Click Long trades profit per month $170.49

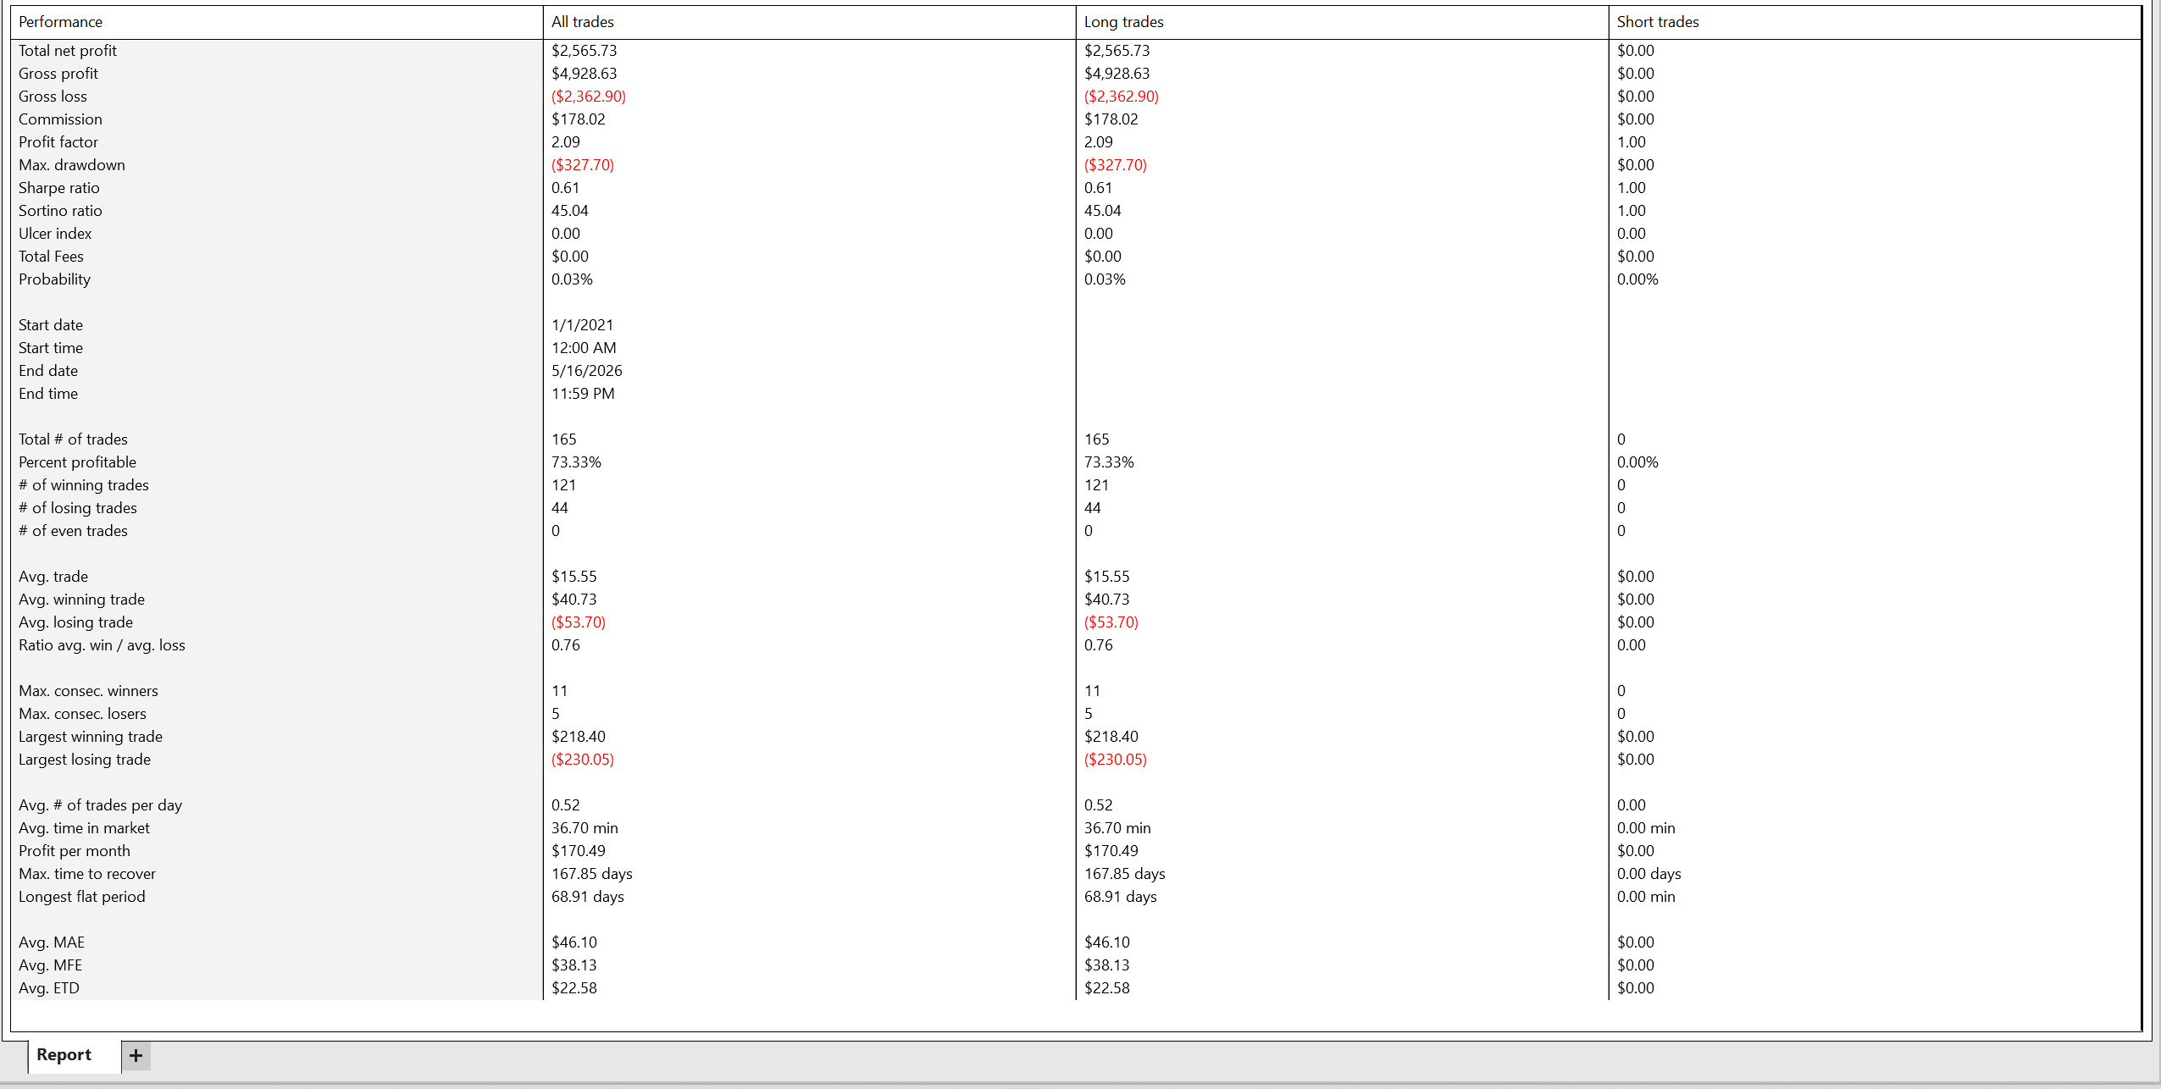[1111, 851]
